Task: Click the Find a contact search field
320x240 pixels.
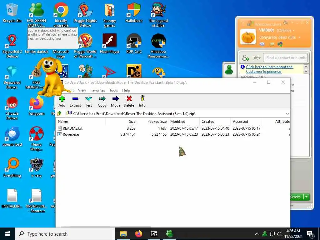Action: click(285, 58)
